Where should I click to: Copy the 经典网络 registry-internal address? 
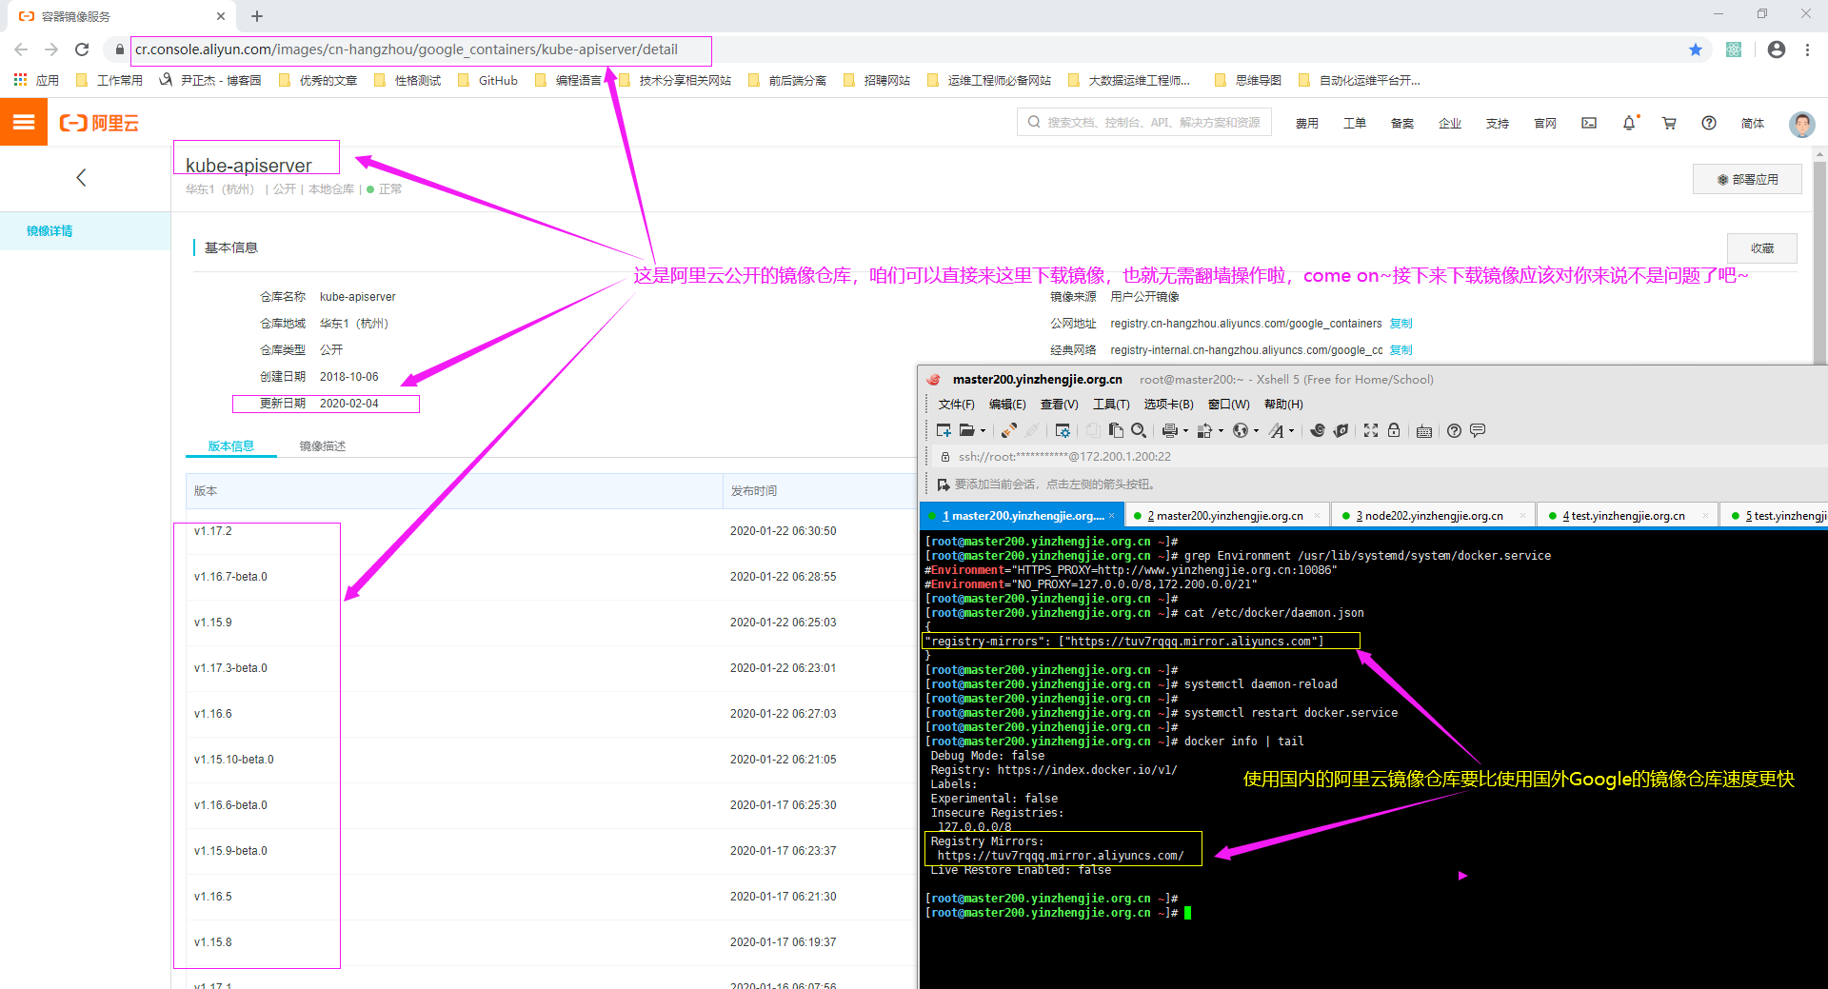[x=1401, y=350]
